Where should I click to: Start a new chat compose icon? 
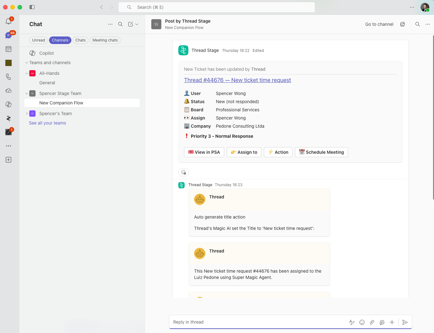point(131,24)
